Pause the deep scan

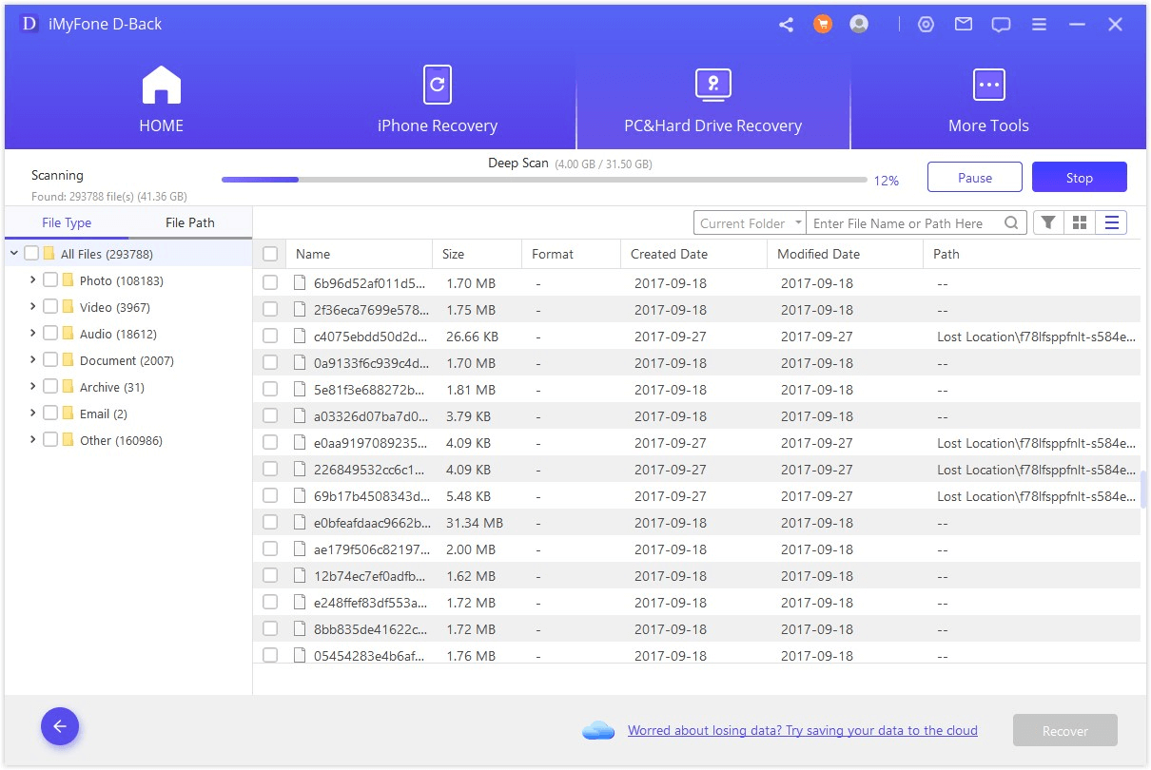pos(974,178)
